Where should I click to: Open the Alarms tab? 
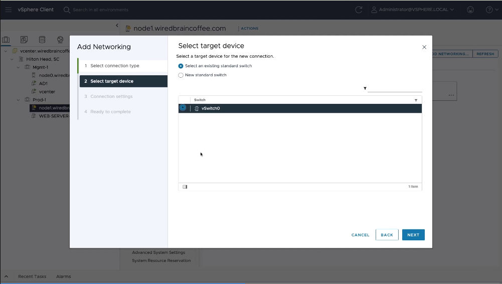tap(64, 276)
